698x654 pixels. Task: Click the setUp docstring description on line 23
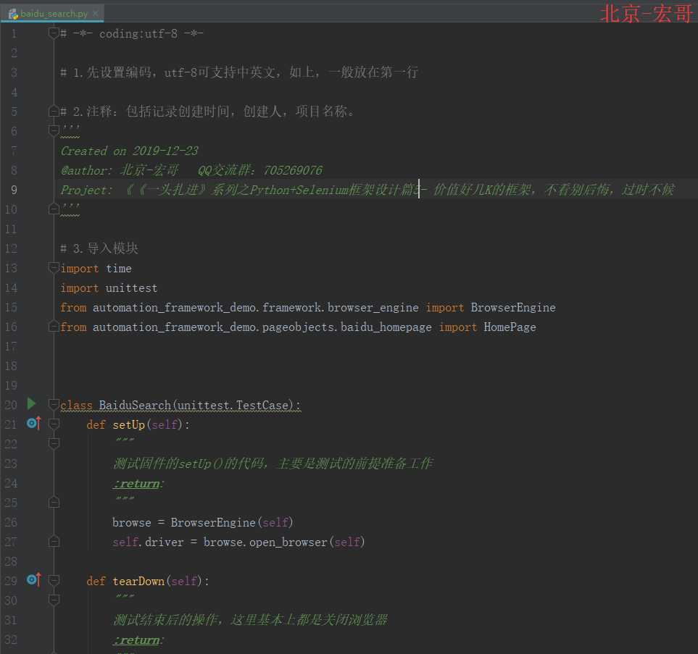(273, 464)
